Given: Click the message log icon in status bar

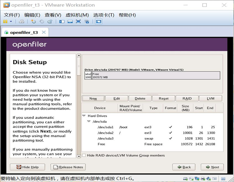Looking at the screenshot, I should point(223,179).
